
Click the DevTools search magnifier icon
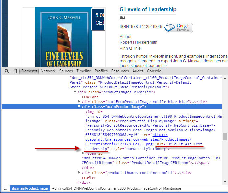[7, 71]
